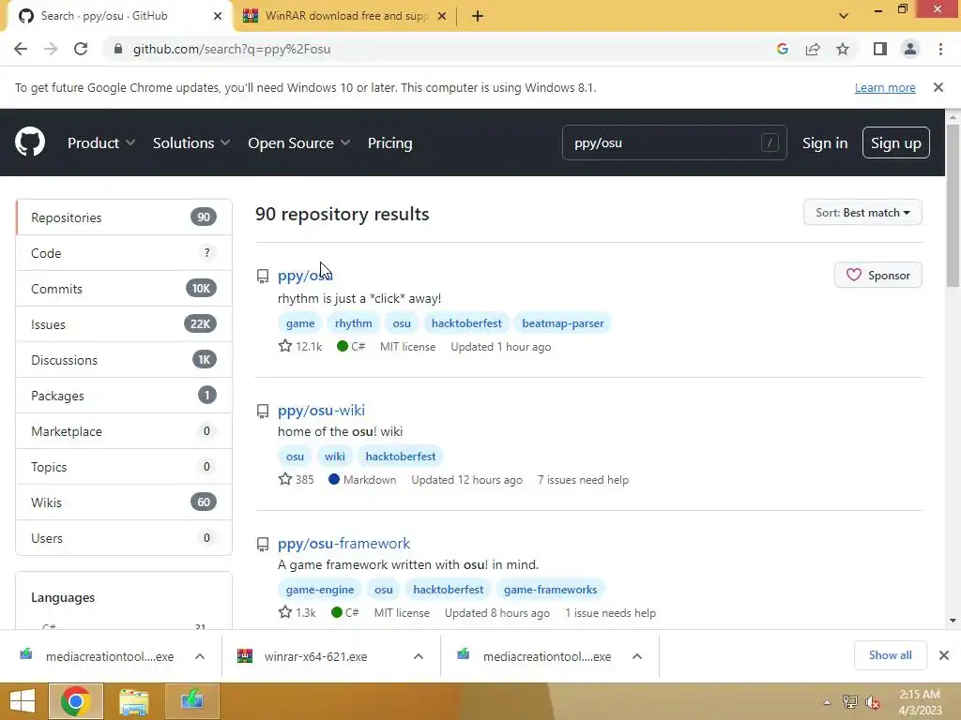
Task: Click the GitHub search field with ppy/osu
Action: (674, 142)
